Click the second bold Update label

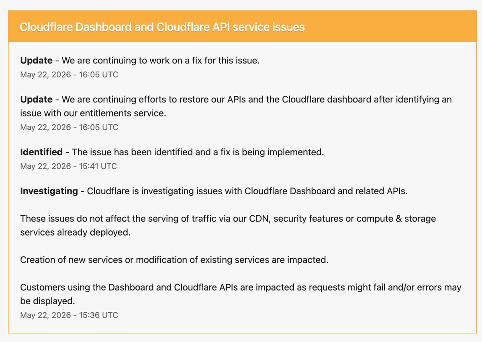click(37, 99)
